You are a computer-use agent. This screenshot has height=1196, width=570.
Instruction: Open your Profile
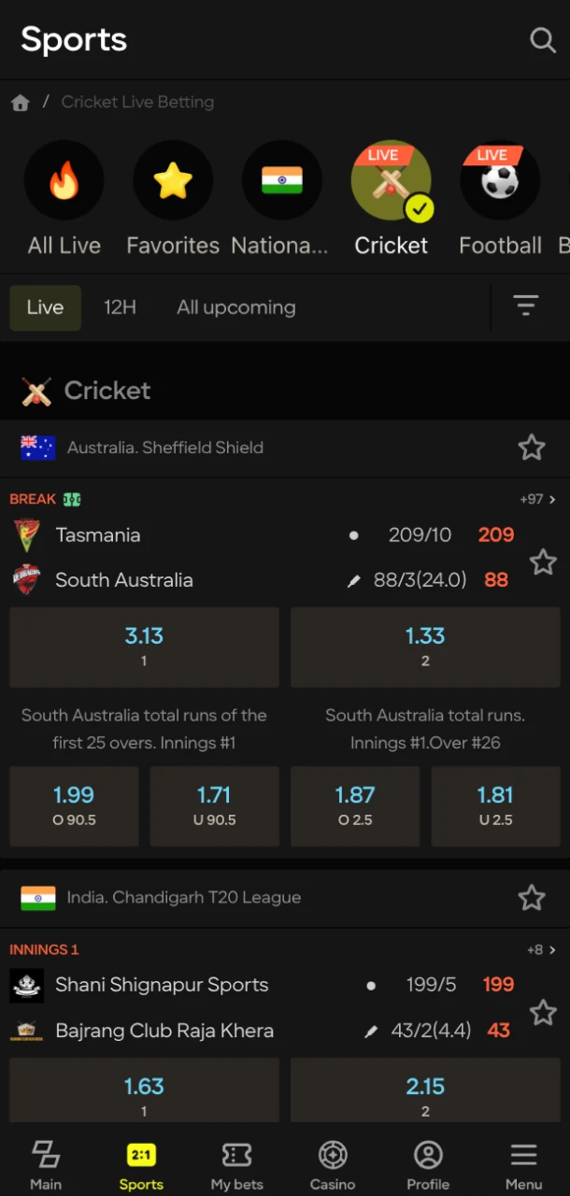[428, 1163]
